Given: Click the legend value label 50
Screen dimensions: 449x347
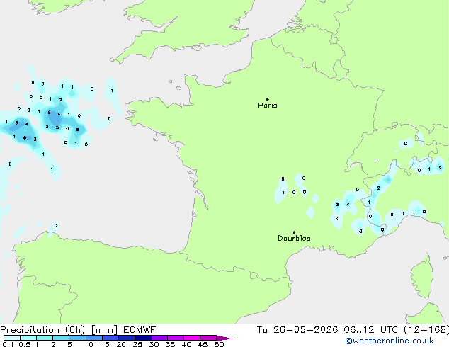Looking at the screenshot, I should [220, 344].
